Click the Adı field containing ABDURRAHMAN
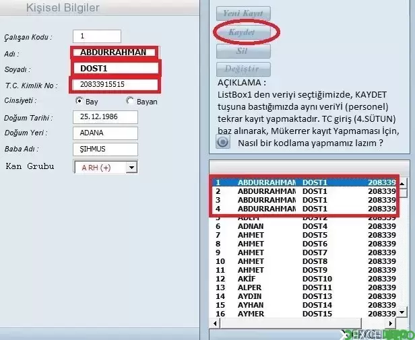This screenshot has height=340, width=415. pyautogui.click(x=115, y=53)
